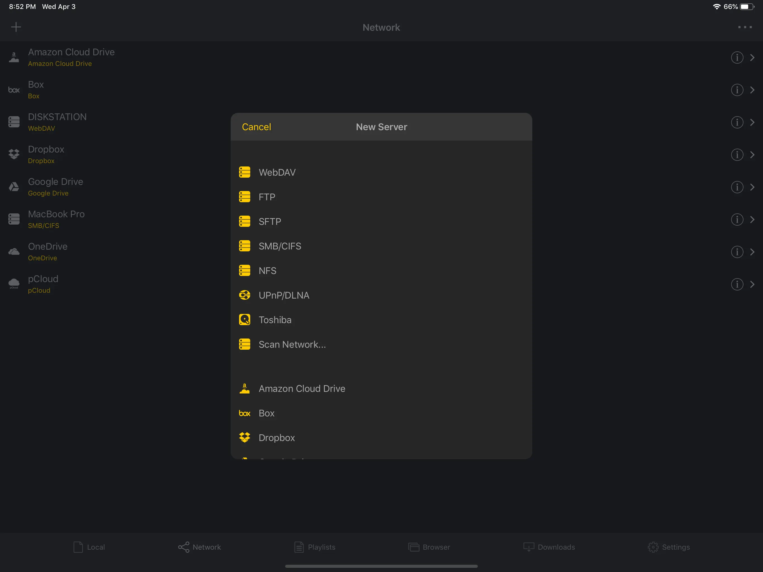
Task: Show info for DISKSTATION server
Action: coord(737,122)
